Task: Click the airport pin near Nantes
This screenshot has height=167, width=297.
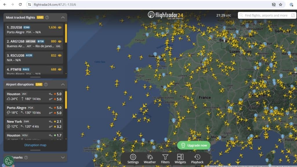Action: coord(165,88)
